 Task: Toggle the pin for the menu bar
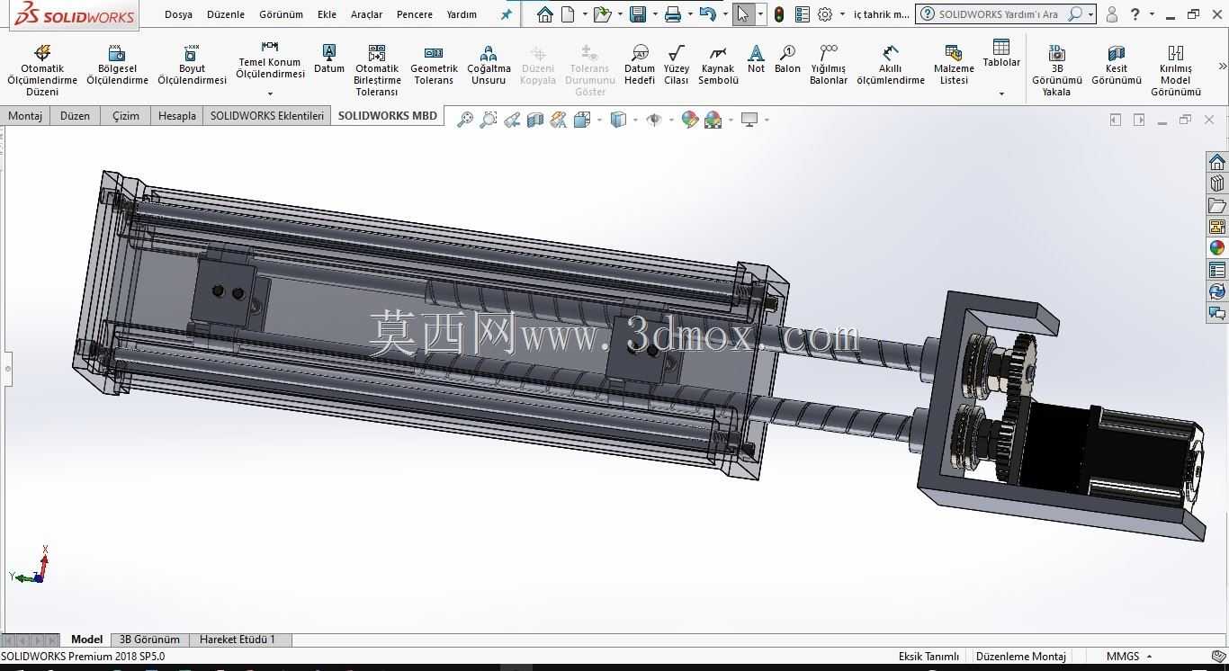tap(507, 14)
